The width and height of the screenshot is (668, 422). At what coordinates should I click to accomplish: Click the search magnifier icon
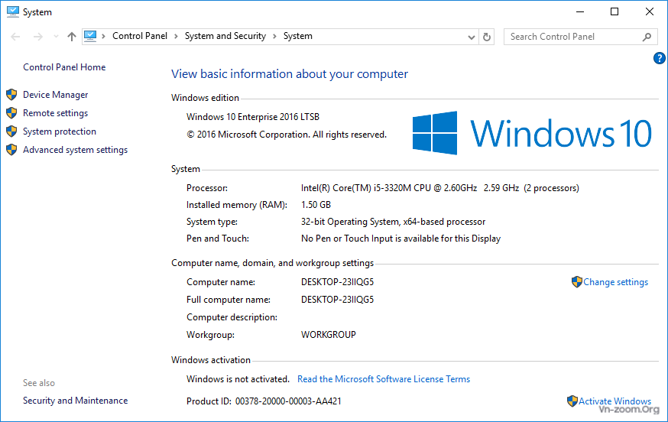(x=647, y=37)
